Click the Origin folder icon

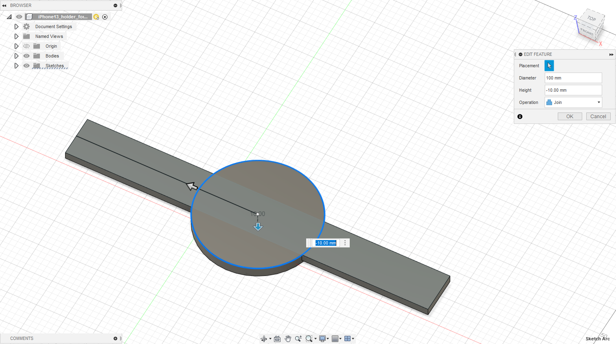click(x=37, y=46)
